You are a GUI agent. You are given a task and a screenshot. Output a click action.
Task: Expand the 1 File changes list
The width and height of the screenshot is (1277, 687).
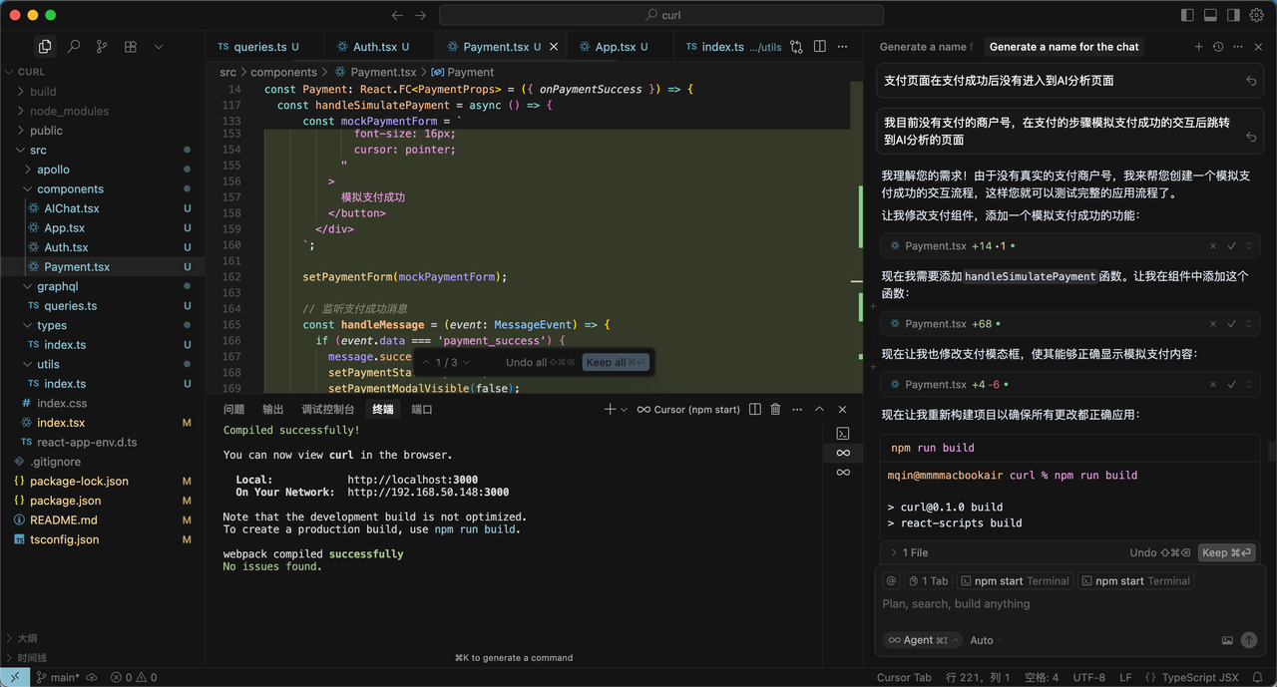point(909,552)
